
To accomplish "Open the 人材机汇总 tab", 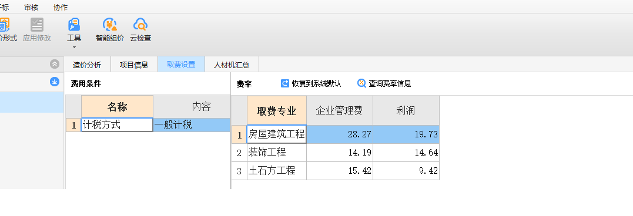I will [x=232, y=65].
